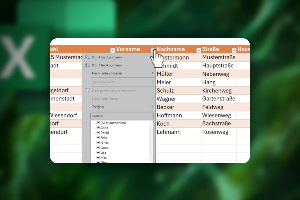The image size is (300, 200).
Task: Open the Straße column filter dropdown
Action: 234,50
